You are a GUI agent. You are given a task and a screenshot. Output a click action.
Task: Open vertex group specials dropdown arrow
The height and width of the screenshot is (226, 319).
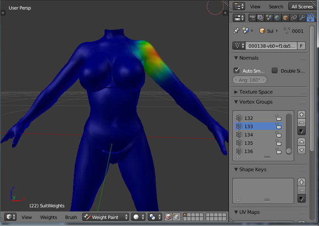tap(302, 132)
